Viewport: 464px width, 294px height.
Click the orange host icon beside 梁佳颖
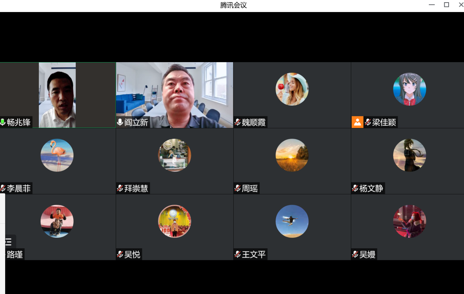point(357,122)
